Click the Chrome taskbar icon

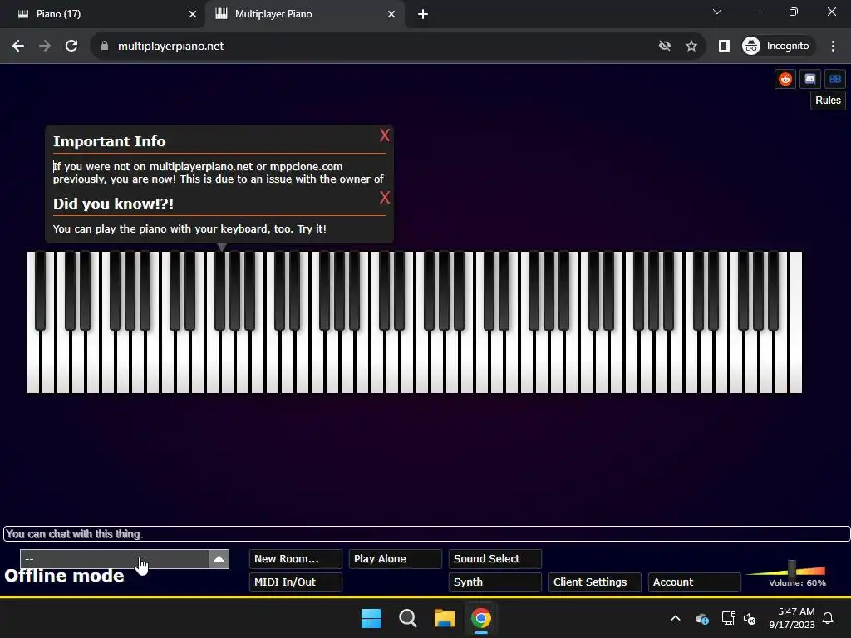coord(481,618)
